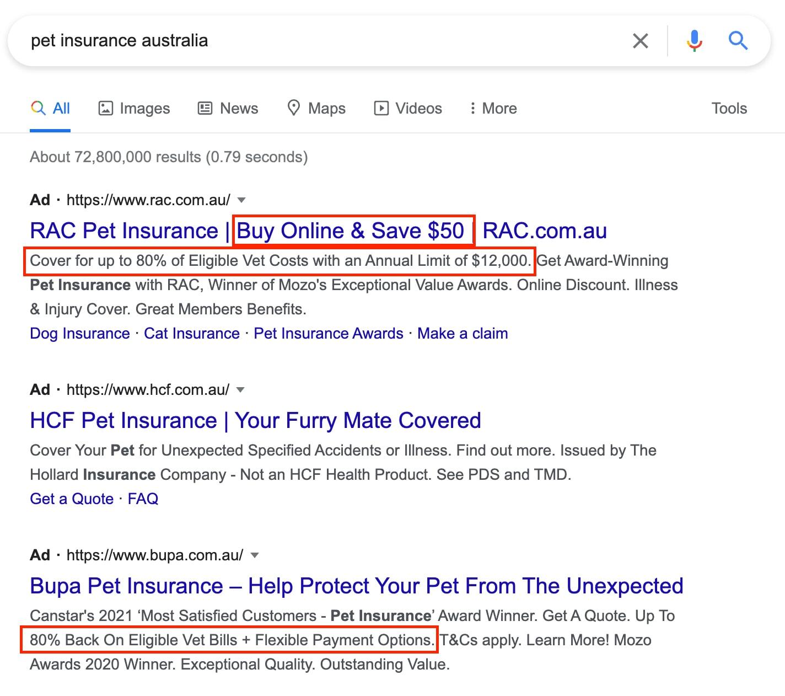Screen dimensions: 785x696
Task: Open the RAC Pet Insurance ad headline
Action: tap(318, 231)
